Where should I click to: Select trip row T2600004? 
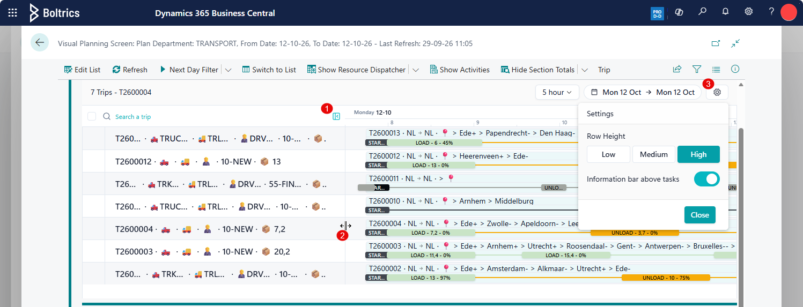[x=213, y=229]
